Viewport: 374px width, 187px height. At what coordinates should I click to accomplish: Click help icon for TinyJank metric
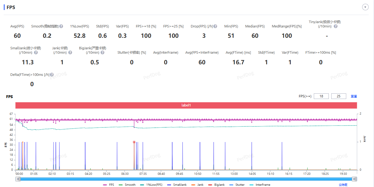pos(336,26)
